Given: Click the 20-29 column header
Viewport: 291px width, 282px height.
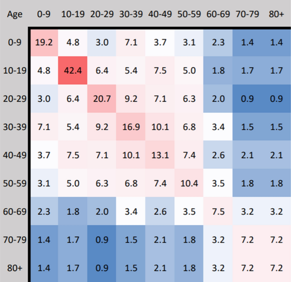Looking at the screenshot, I should click(102, 14).
